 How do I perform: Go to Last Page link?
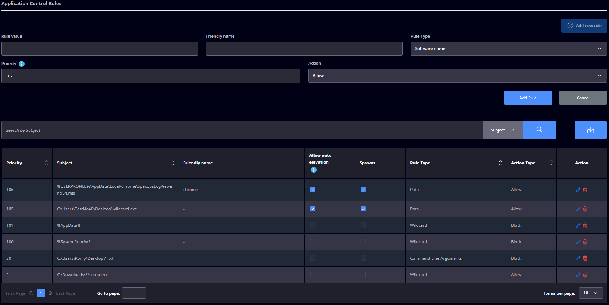65,293
